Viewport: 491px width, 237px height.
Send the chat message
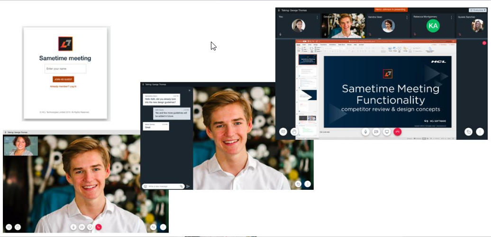188,186
